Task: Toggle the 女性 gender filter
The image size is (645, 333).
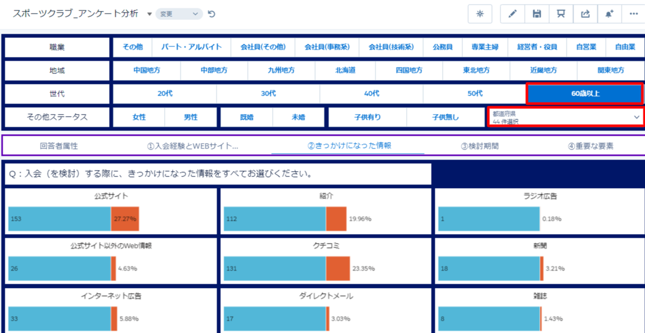Action: coord(139,117)
